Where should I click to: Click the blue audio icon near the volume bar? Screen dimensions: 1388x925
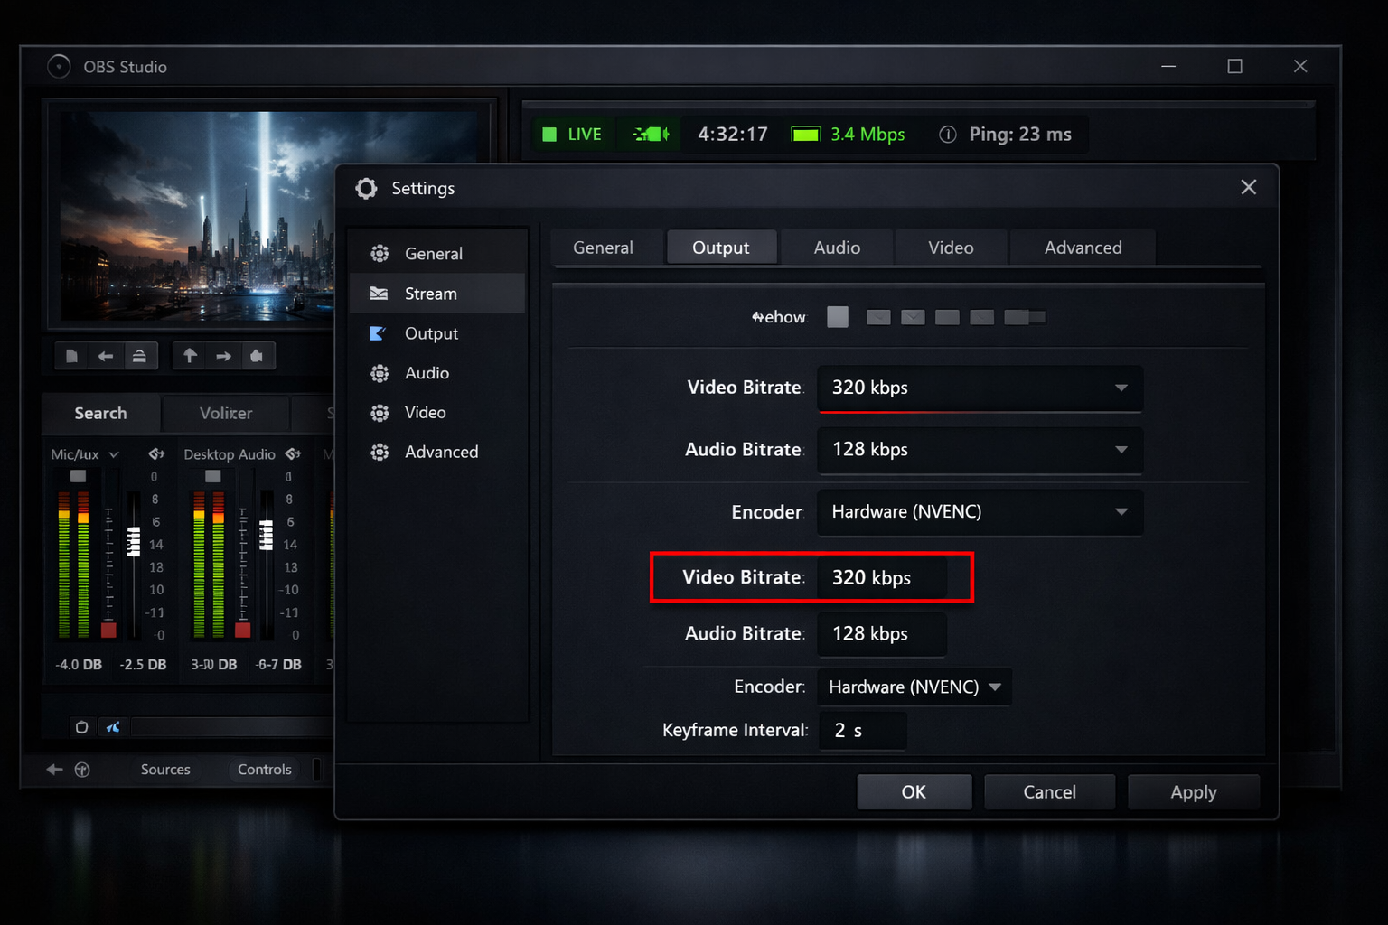click(113, 726)
